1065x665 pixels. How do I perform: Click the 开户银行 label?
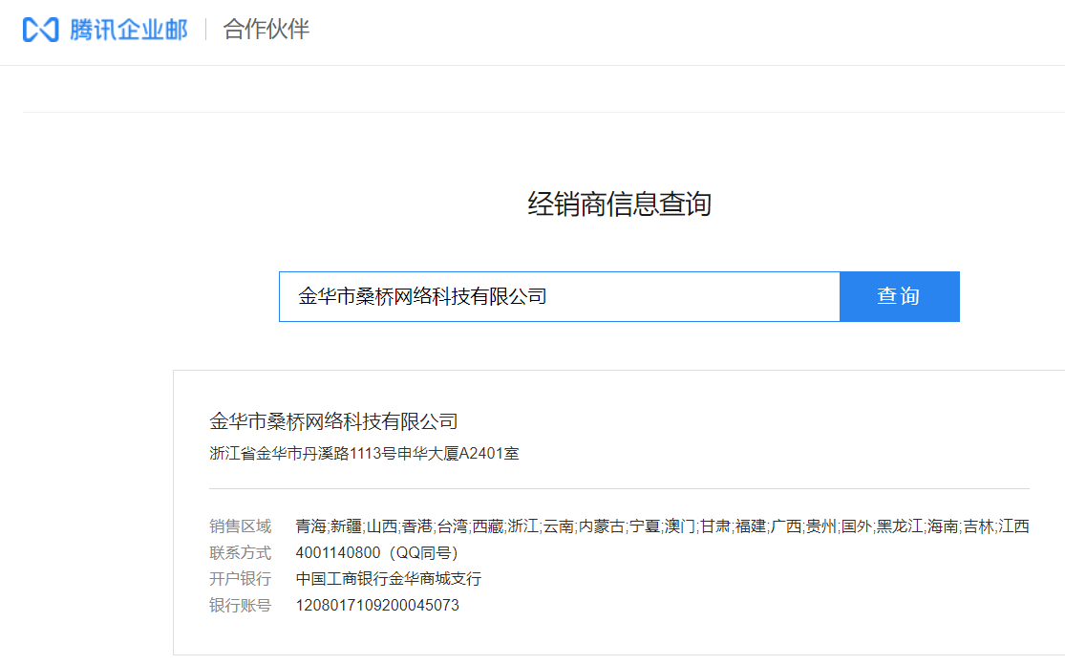tap(240, 579)
